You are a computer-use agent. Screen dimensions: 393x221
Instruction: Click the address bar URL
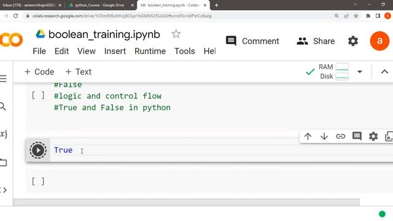tap(122, 16)
